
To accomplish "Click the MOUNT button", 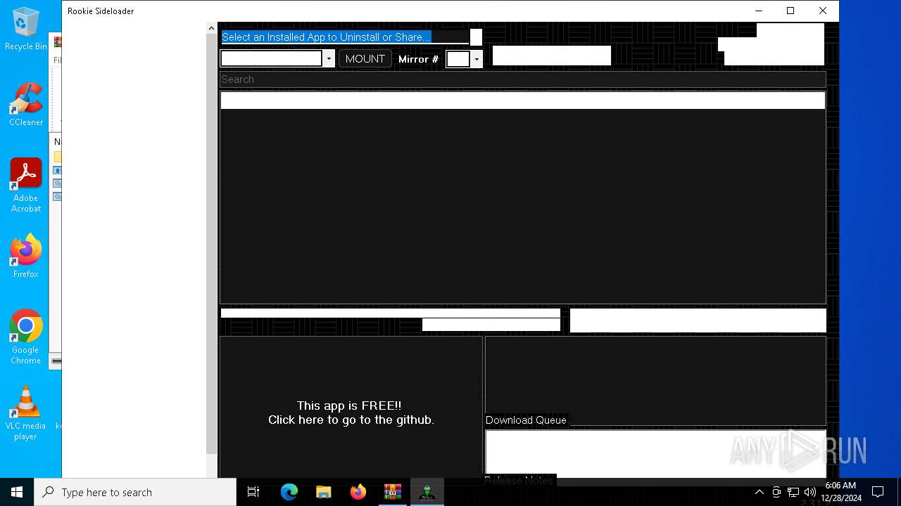I will tap(365, 59).
